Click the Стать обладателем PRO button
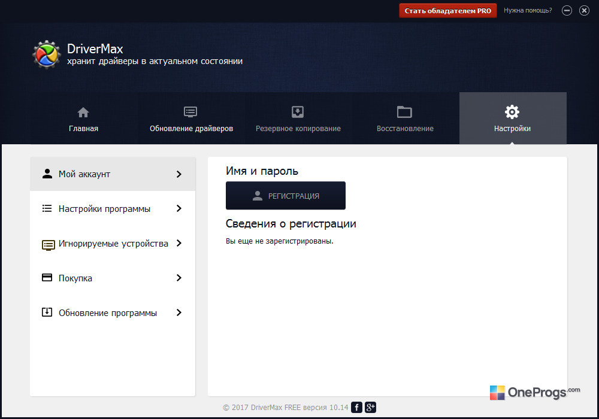 coord(447,11)
